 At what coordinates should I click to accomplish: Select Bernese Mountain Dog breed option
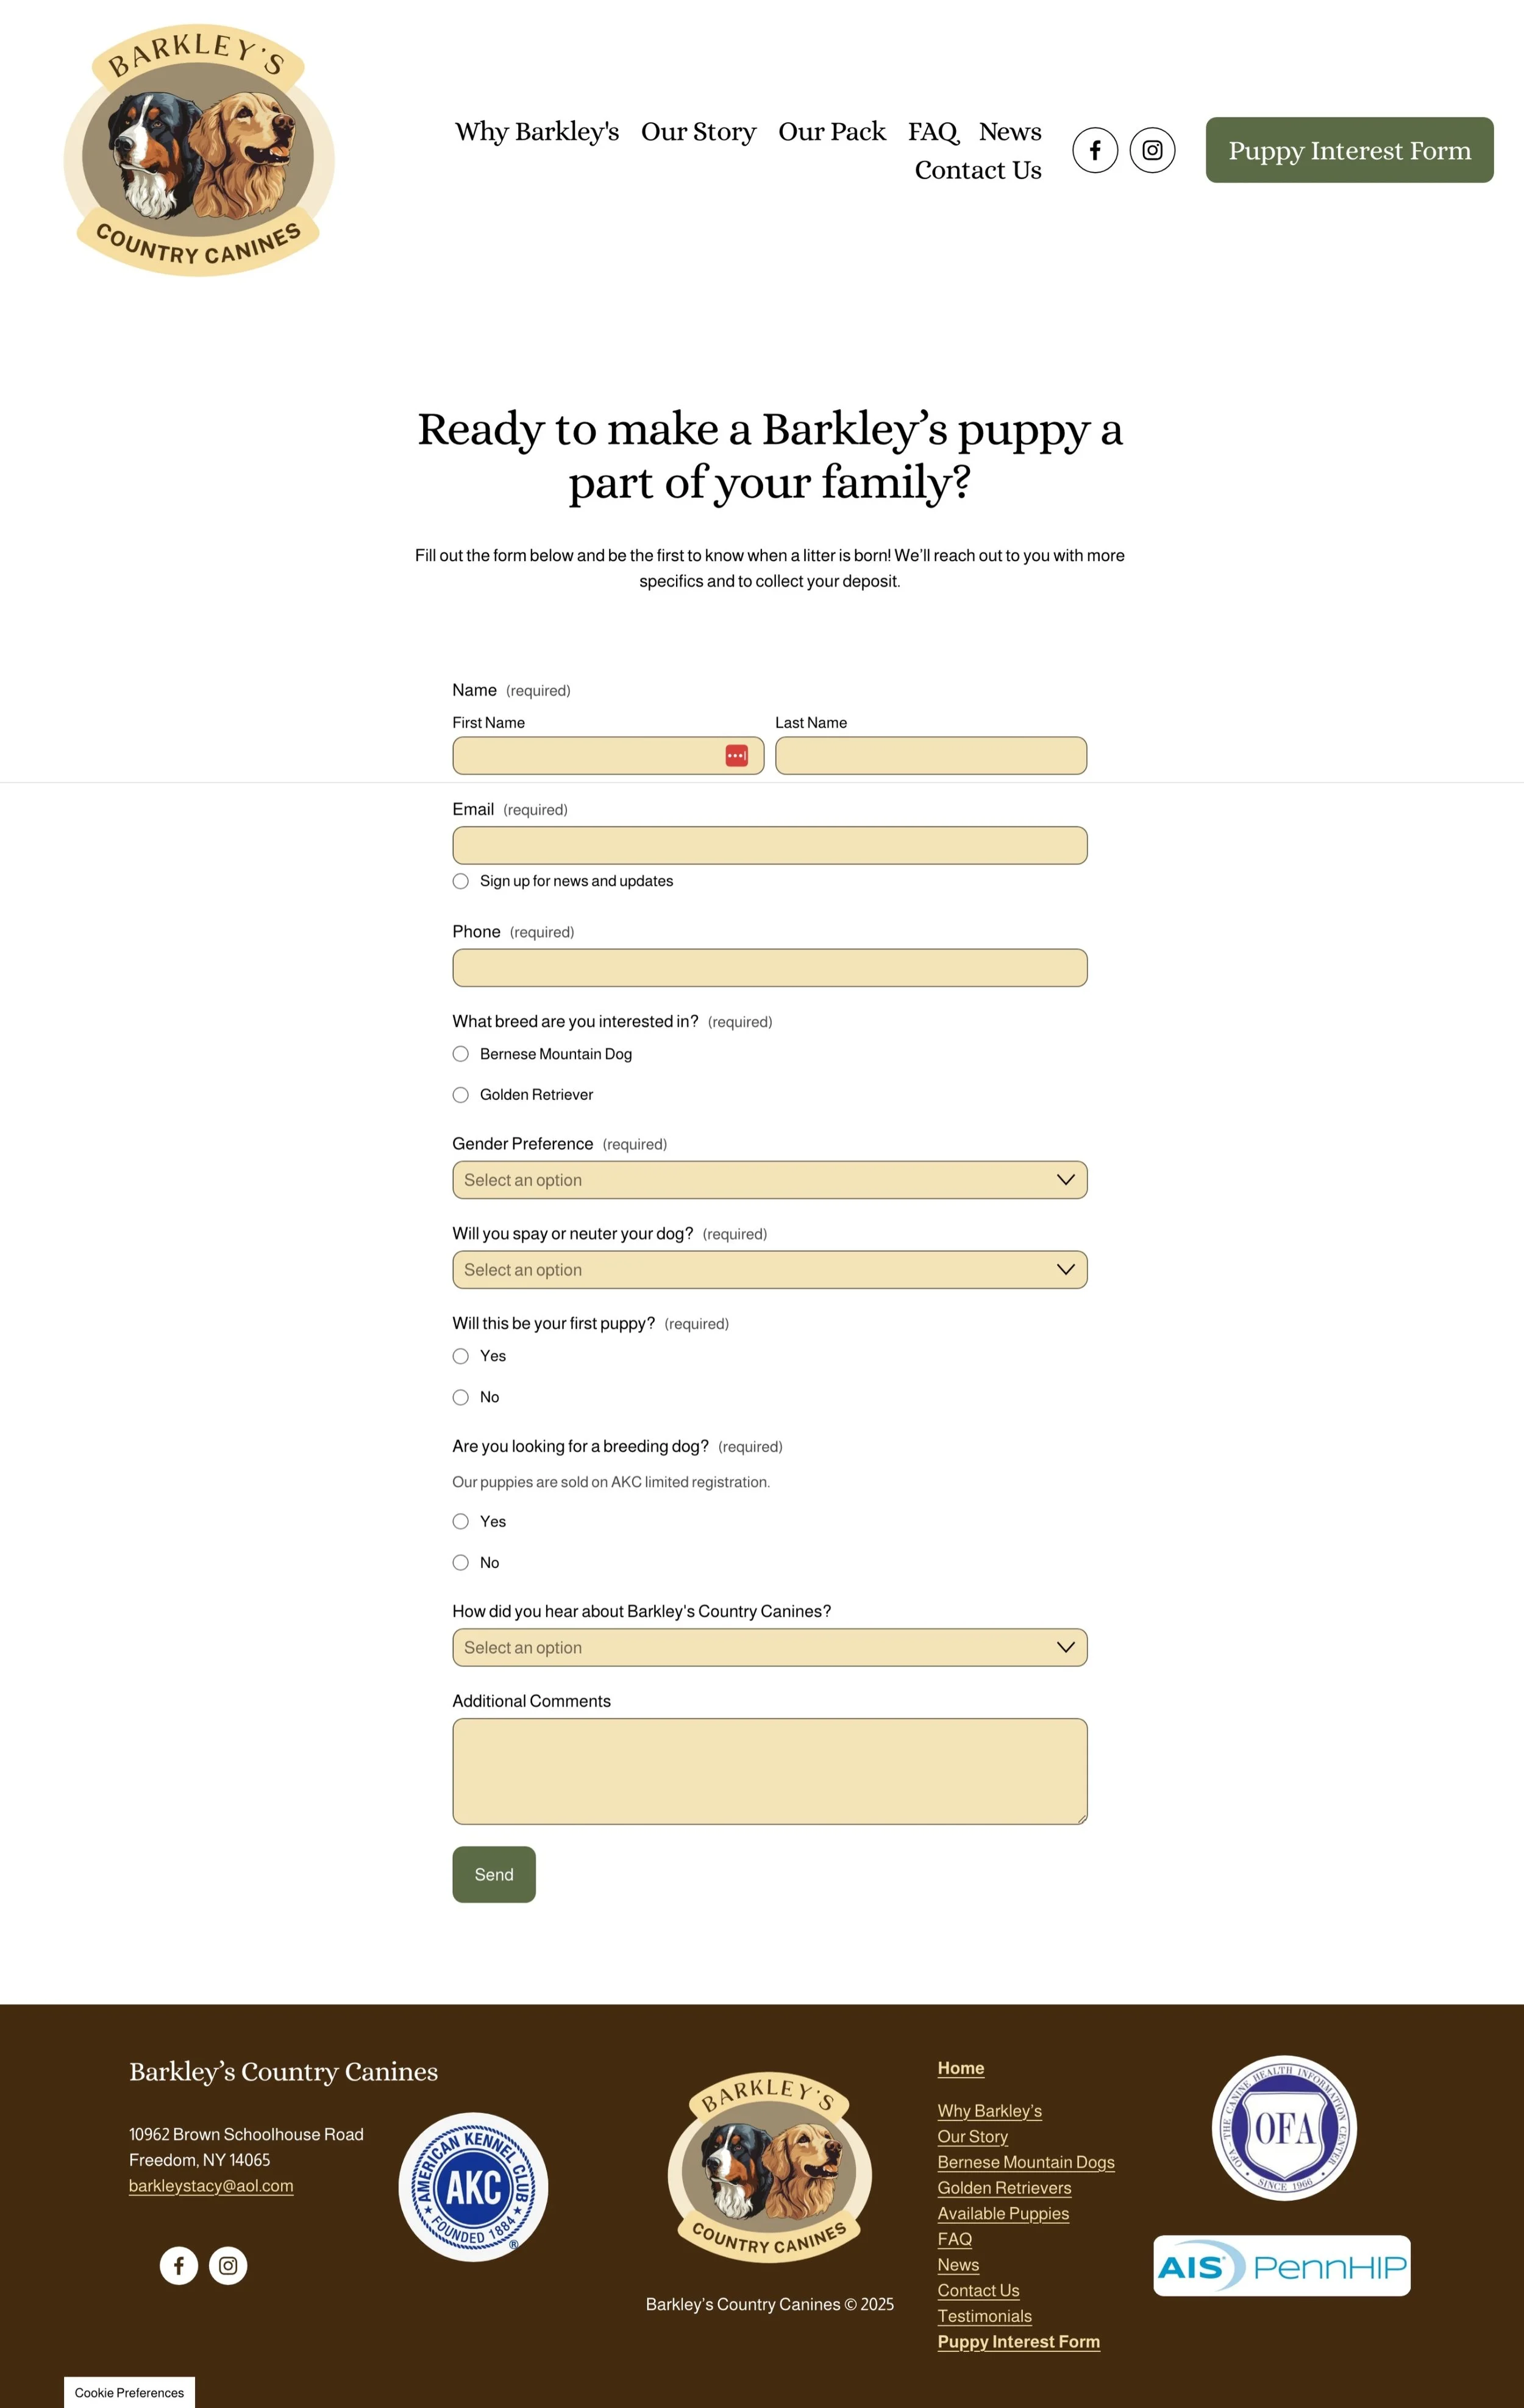(461, 1054)
